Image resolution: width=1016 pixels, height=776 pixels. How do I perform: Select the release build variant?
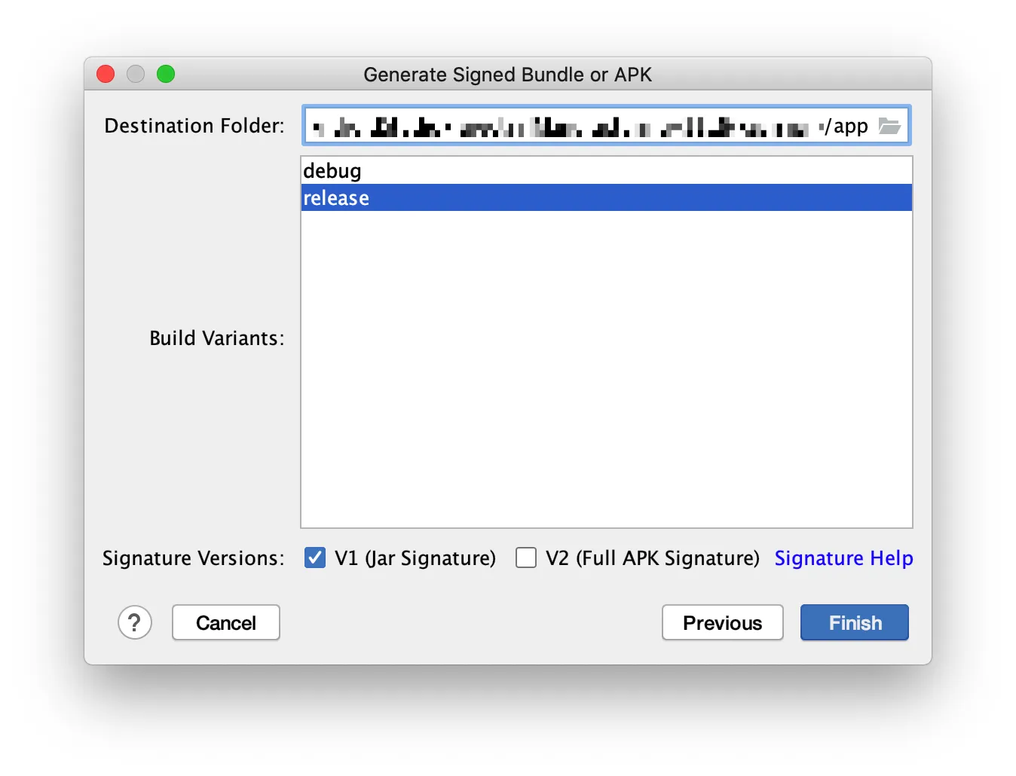(x=607, y=197)
